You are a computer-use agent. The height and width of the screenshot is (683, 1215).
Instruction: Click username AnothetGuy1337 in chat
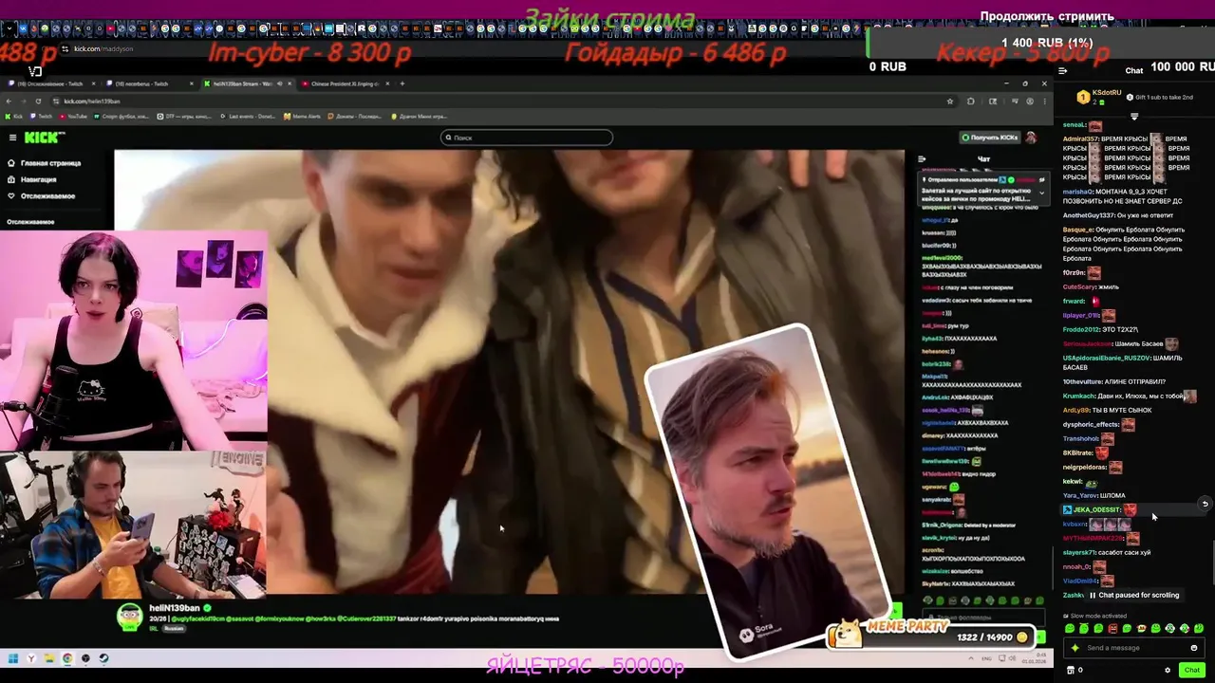point(1087,215)
